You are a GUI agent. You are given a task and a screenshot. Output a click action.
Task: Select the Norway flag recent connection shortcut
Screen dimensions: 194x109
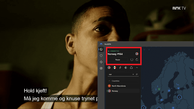(109, 67)
